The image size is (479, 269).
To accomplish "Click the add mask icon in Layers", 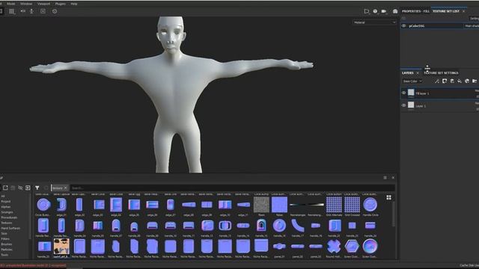I will pos(445,81).
